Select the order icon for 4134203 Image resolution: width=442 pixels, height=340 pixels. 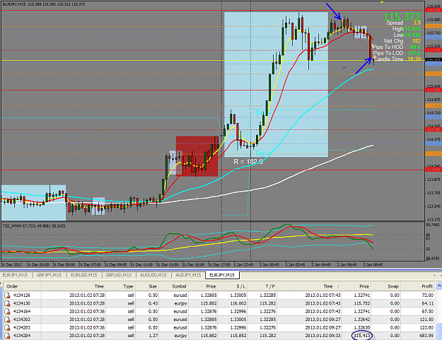(x=7, y=327)
